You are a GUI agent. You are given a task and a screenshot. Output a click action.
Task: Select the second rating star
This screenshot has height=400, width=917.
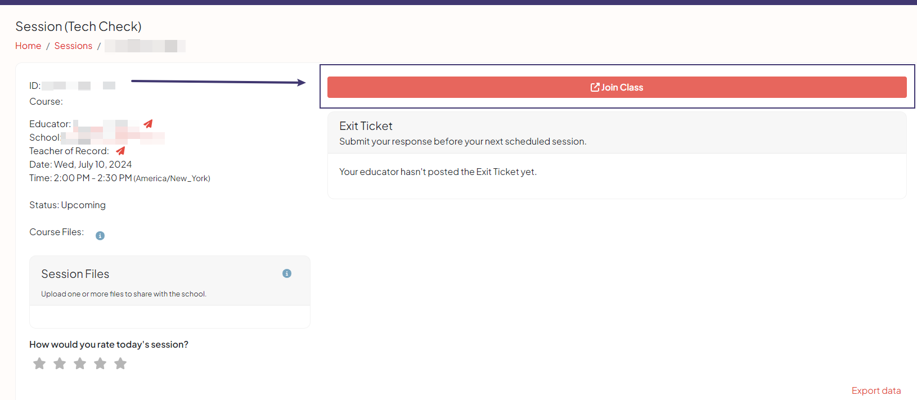60,363
